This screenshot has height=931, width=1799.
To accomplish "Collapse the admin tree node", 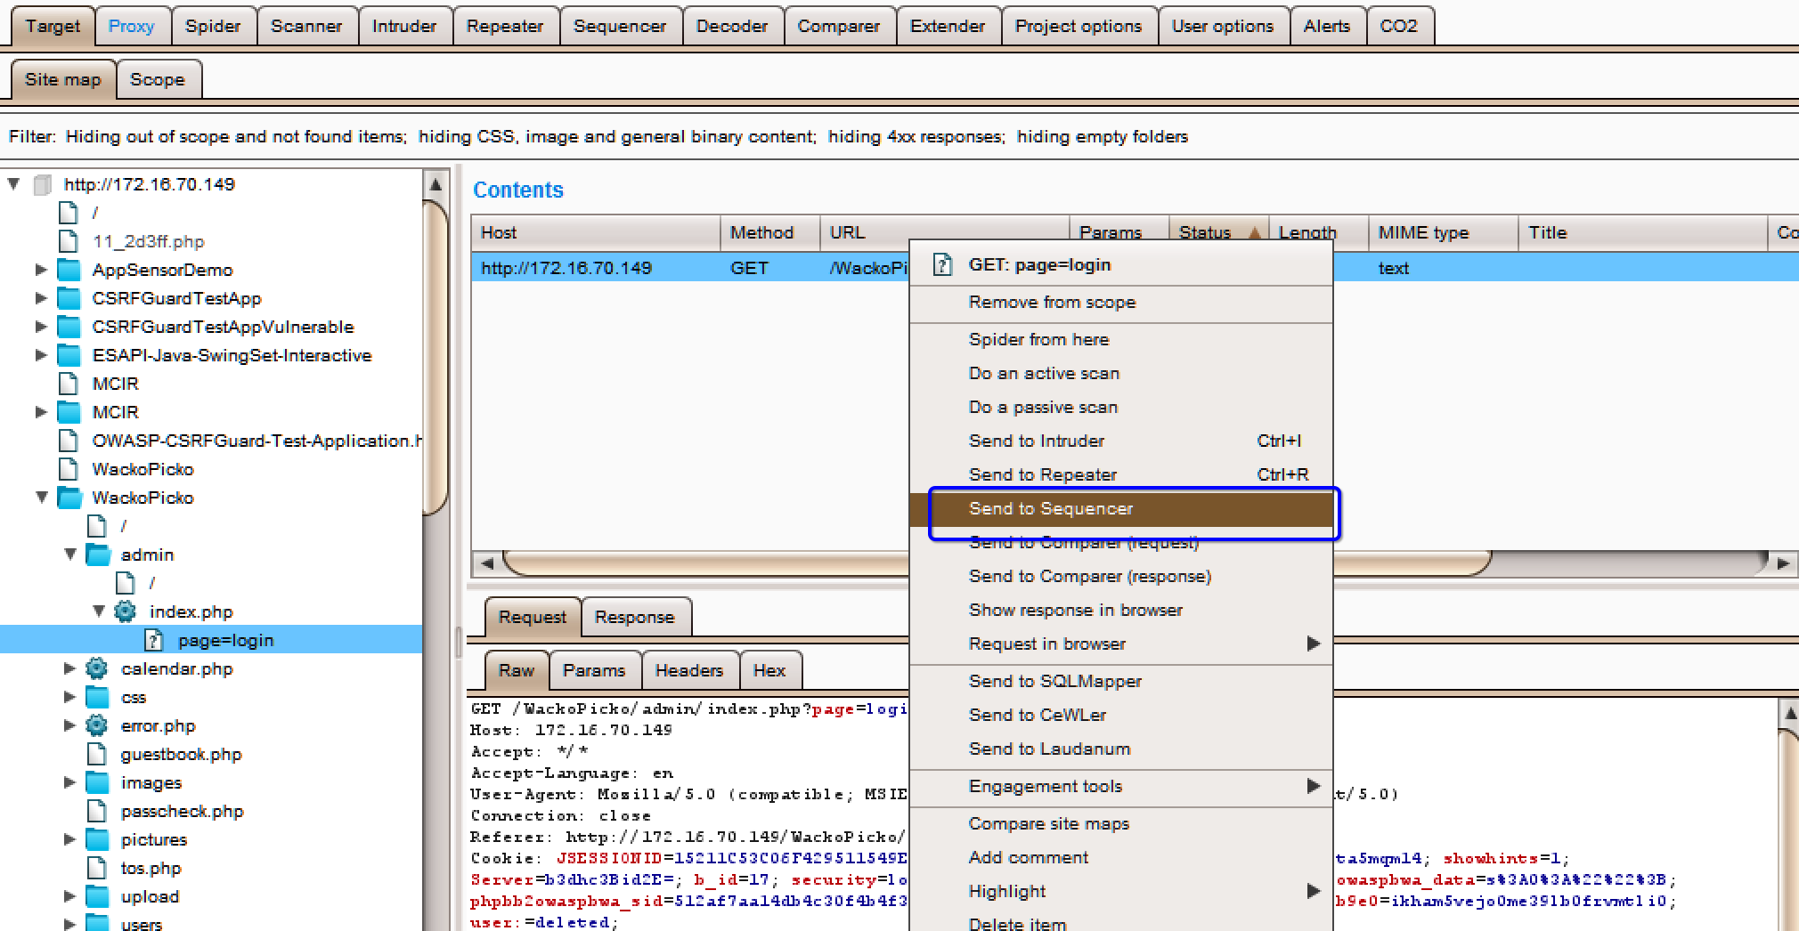I will (x=69, y=554).
